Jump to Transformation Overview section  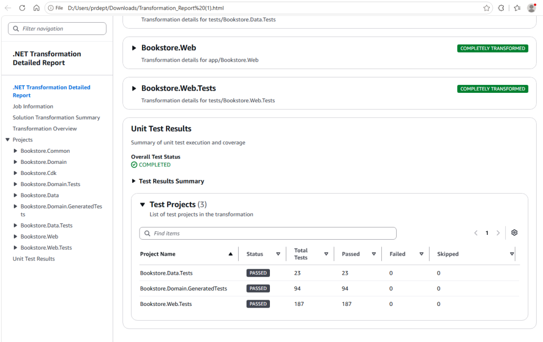point(45,128)
